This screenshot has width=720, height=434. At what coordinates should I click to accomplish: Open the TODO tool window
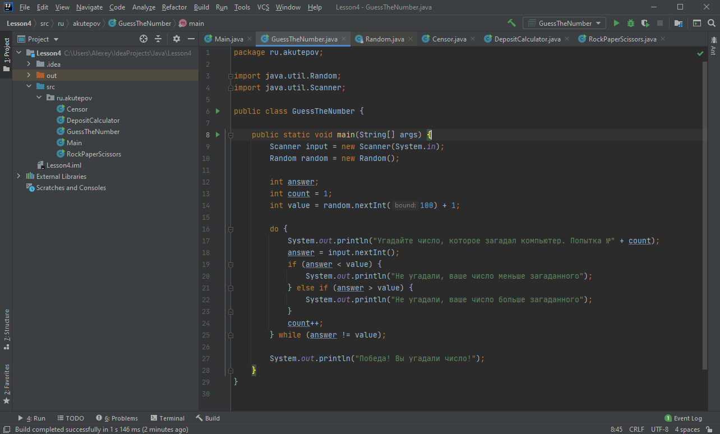tap(71, 418)
